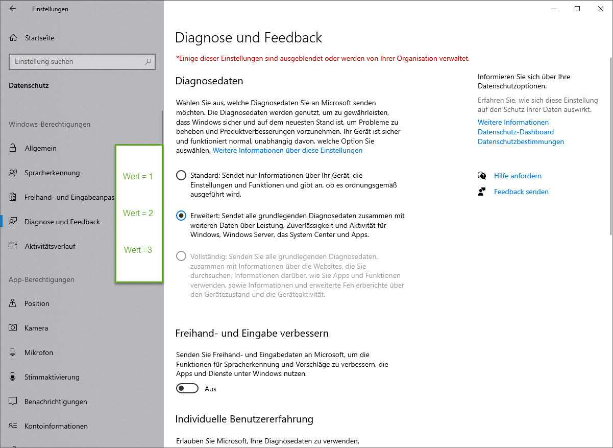Click the Kamera icon in sidebar
613x448 pixels.
tap(13, 328)
